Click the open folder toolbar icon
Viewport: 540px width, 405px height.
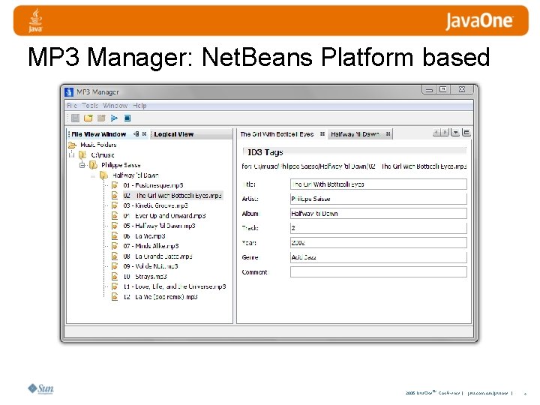point(88,118)
